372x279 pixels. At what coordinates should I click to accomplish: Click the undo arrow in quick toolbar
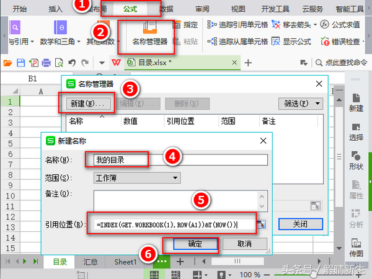click(71, 63)
